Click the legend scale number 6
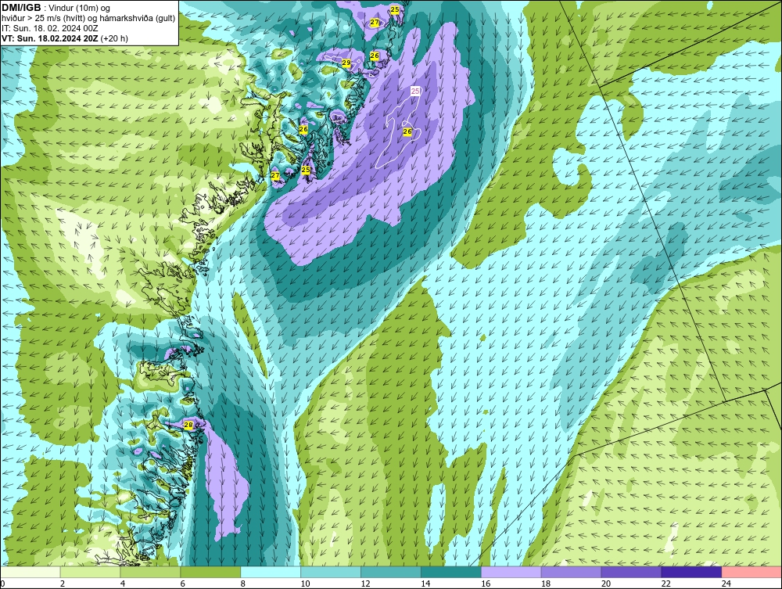Viewport: 782px width, 589px height. point(182,584)
